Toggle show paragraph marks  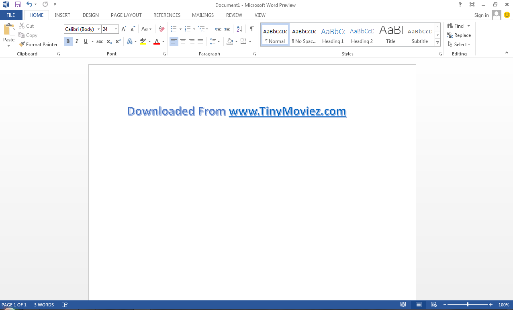251,29
